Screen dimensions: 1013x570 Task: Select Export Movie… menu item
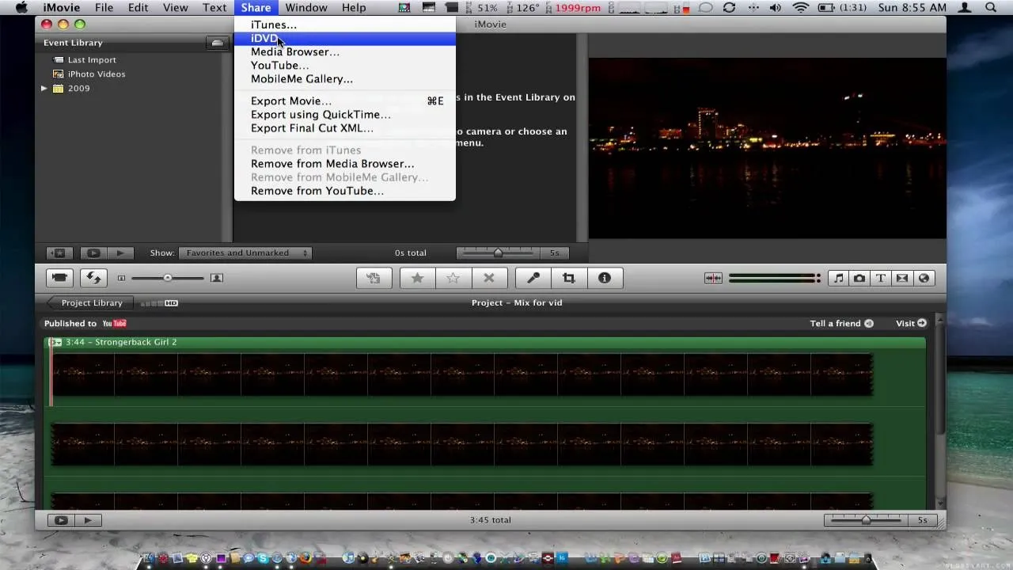point(344,101)
